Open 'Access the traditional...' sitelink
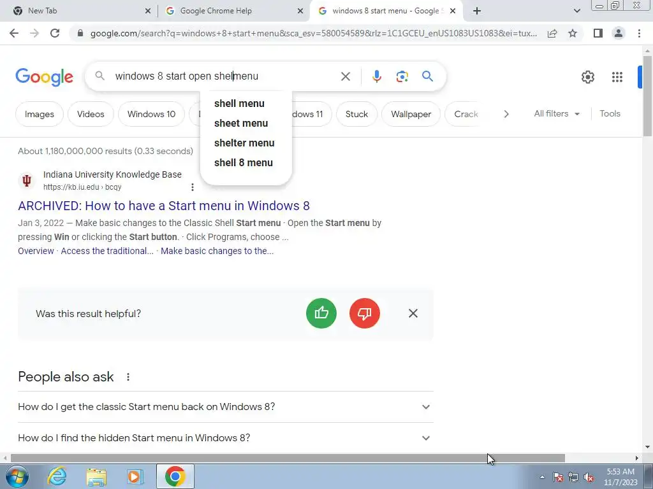The width and height of the screenshot is (653, 489). [107, 251]
